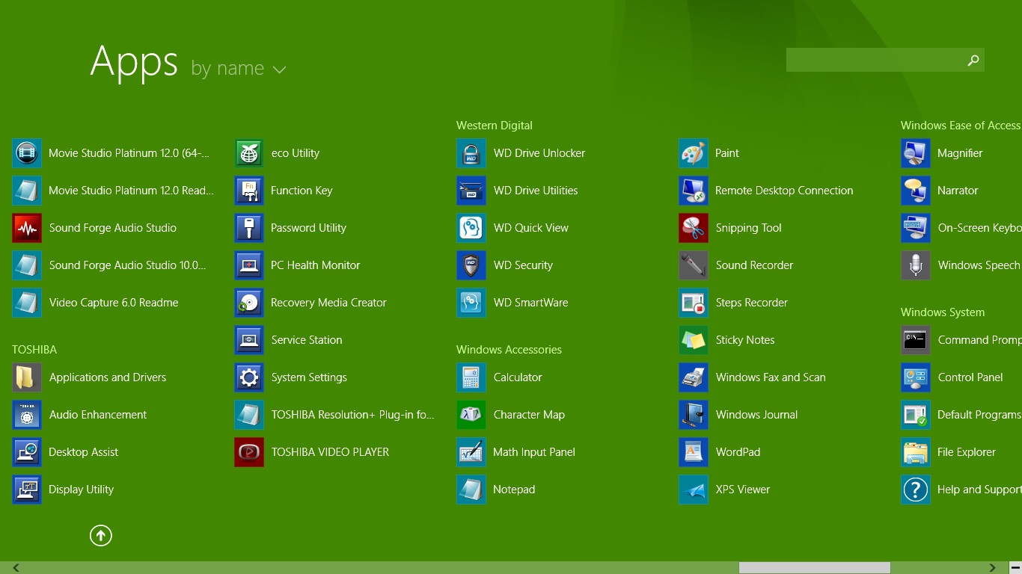
Task: Click the zoom-out minus button at bottom corner
Action: point(1015,568)
